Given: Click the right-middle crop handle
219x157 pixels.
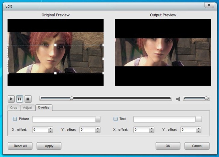Looking at the screenshot, I should click(x=103, y=59).
